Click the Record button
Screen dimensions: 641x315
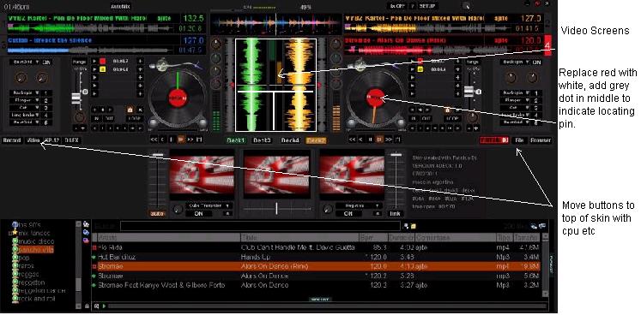click(x=12, y=140)
